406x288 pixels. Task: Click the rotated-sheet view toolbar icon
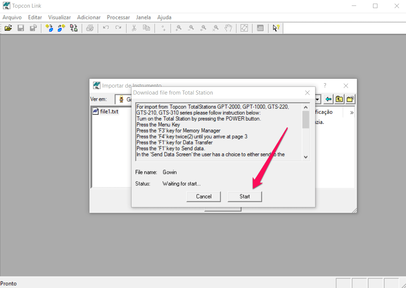click(244, 28)
